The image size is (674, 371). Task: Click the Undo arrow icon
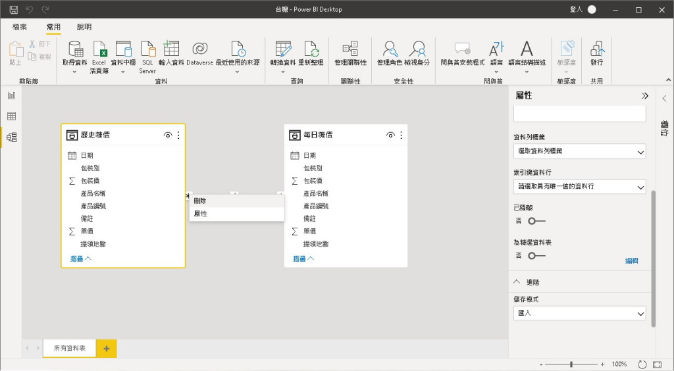coord(29,9)
